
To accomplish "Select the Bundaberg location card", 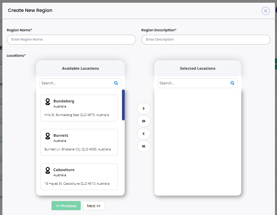I will click(79, 108).
